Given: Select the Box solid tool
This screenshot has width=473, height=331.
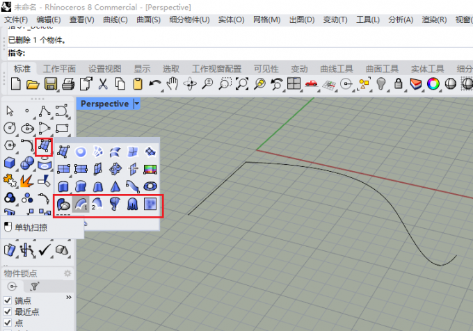Looking at the screenshot, I should (x=10, y=163).
